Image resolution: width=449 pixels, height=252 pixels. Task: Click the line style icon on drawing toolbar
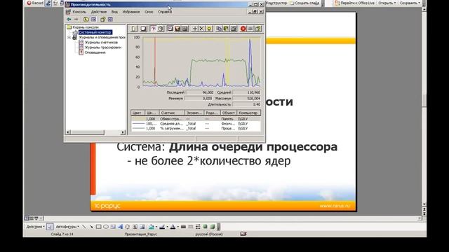point(184,227)
